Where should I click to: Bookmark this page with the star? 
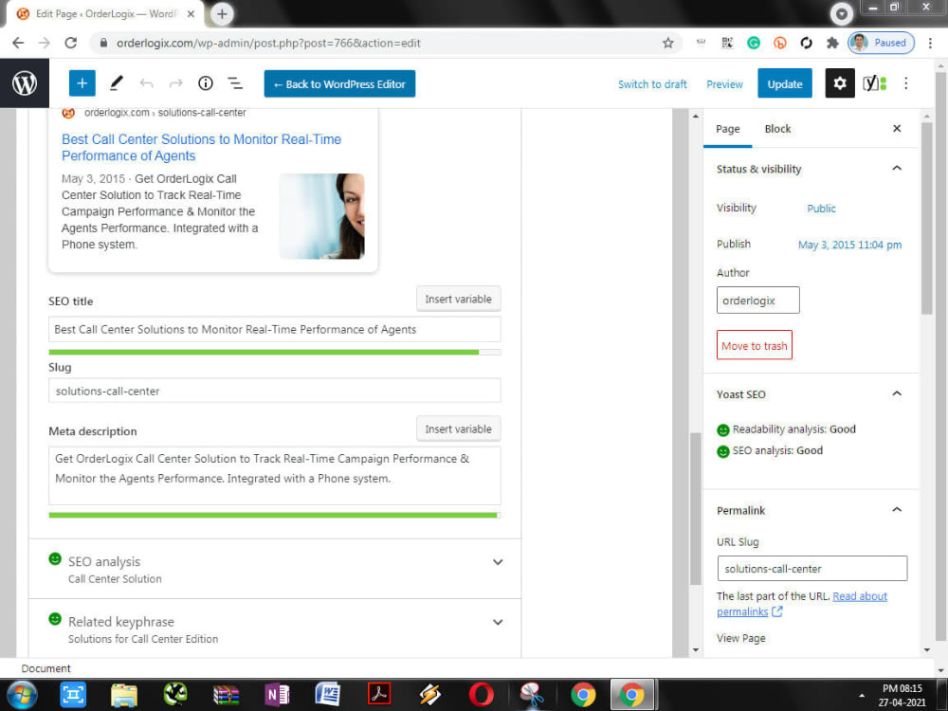click(667, 43)
